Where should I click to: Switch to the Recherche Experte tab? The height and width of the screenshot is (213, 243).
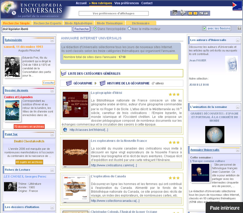point(48,23)
